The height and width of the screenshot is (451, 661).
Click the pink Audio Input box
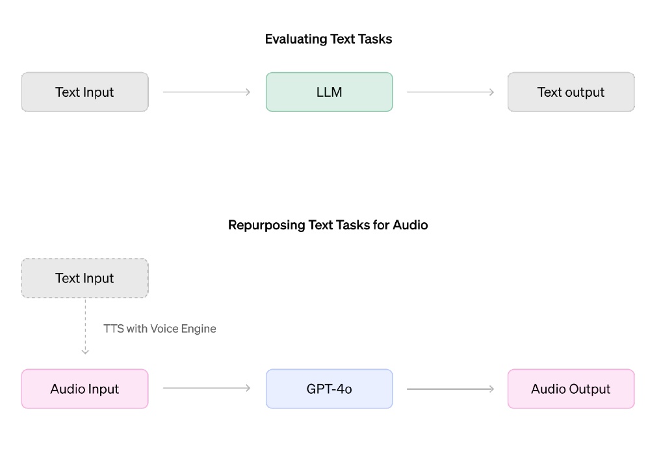point(84,389)
